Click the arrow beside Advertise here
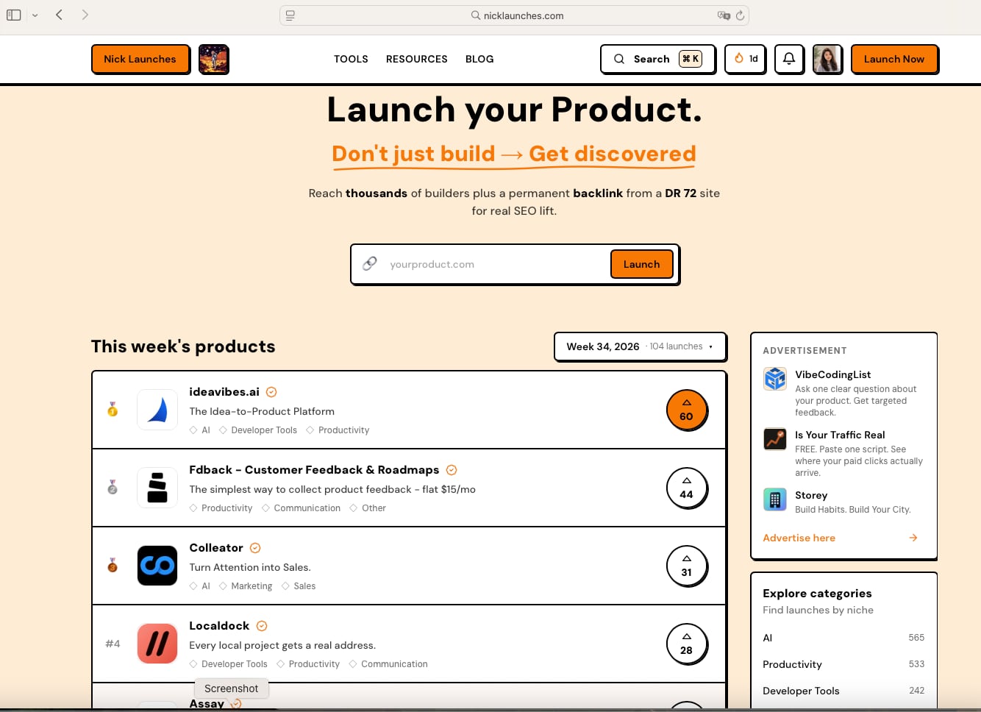 tap(913, 538)
